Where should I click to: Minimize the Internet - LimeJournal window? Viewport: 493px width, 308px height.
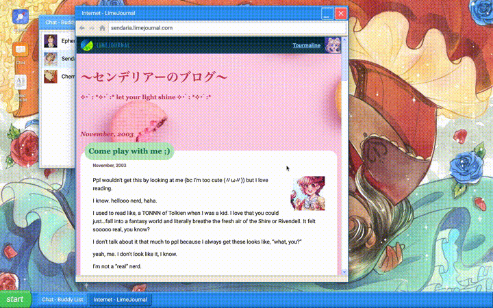pos(327,14)
